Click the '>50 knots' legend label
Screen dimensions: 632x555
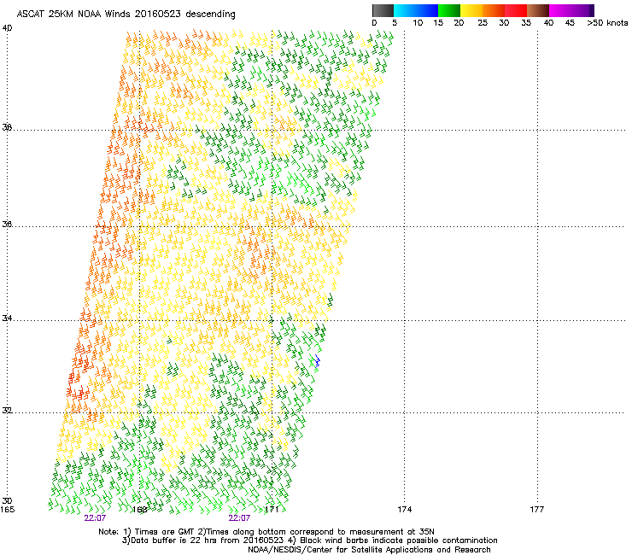(x=607, y=23)
